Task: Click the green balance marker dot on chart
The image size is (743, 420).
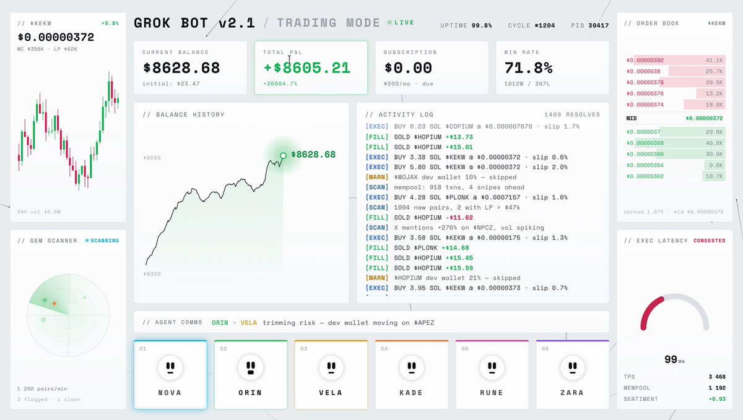Action: point(283,155)
